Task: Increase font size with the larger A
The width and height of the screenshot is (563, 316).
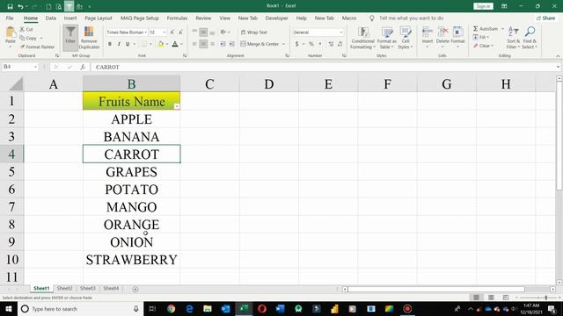Action: tap(172, 32)
